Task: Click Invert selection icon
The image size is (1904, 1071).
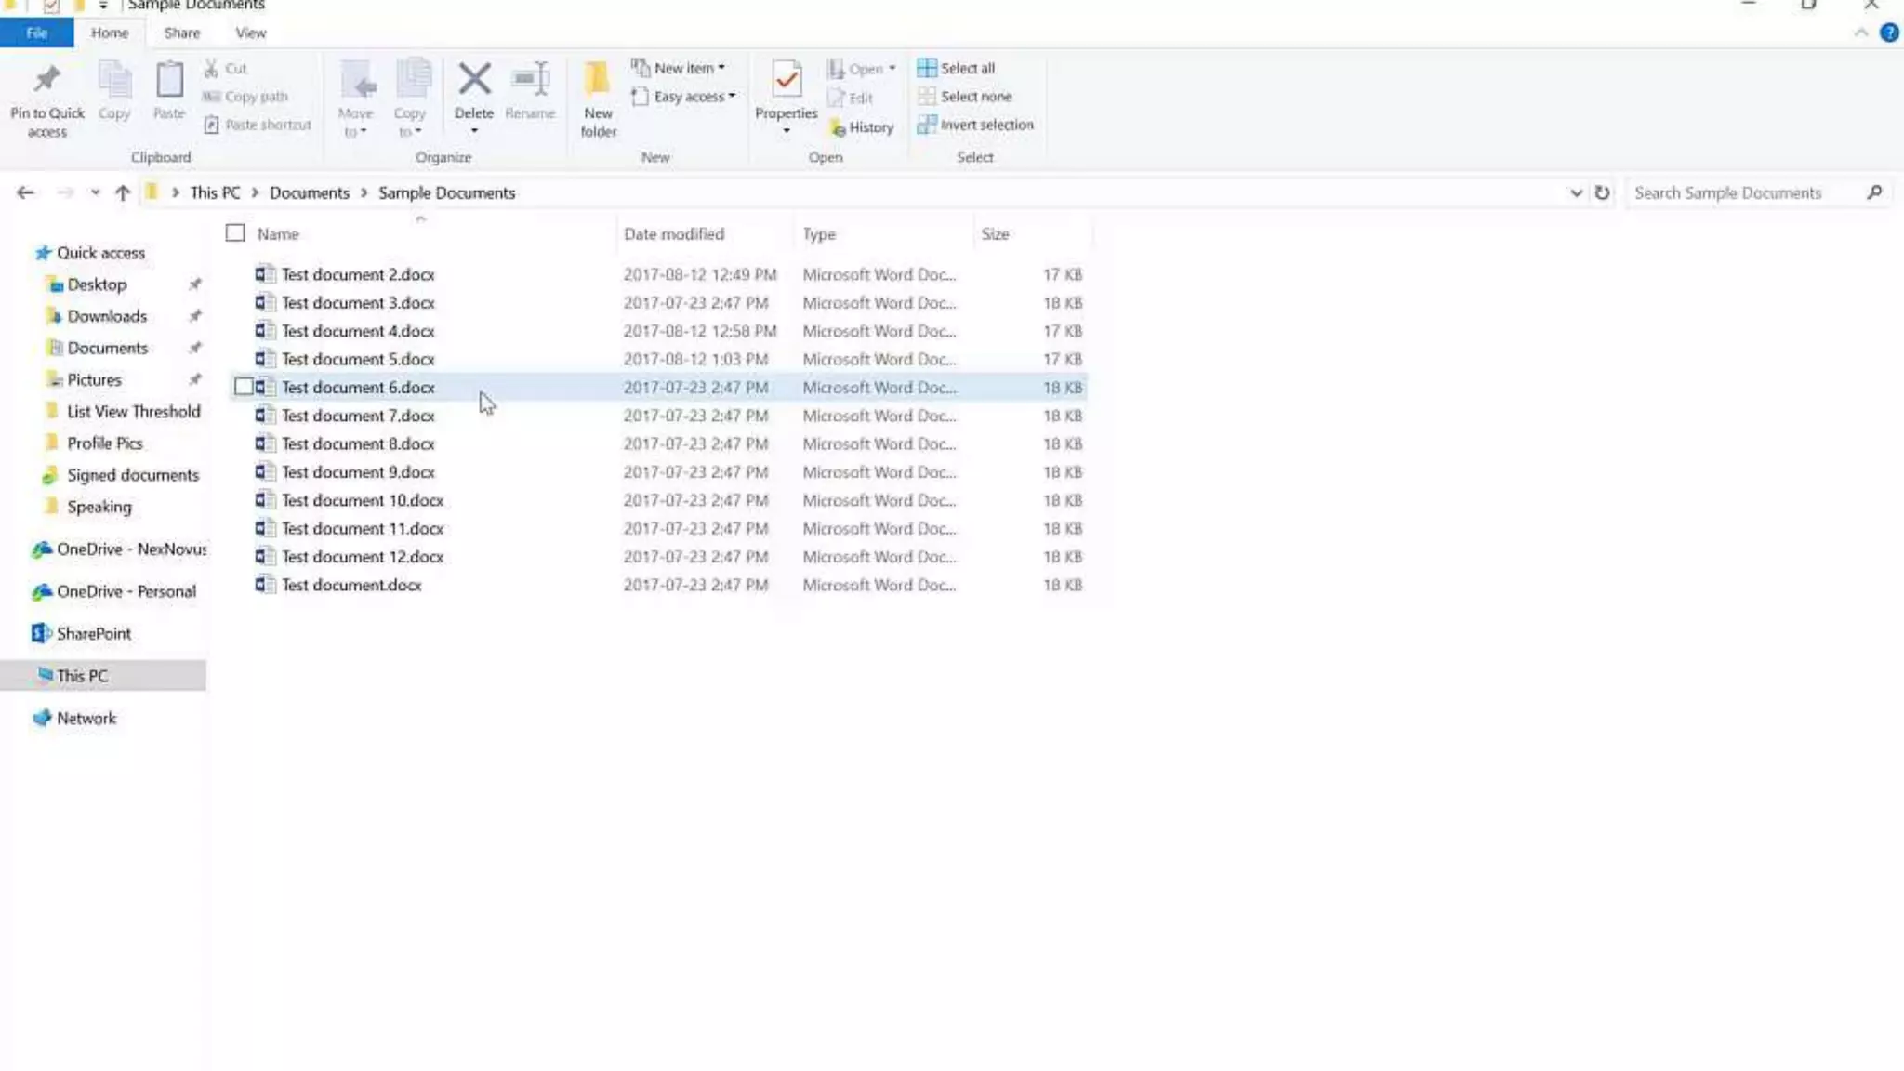Action: (926, 125)
